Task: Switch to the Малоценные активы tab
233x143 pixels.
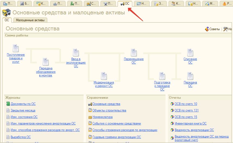Action: (x=30, y=20)
